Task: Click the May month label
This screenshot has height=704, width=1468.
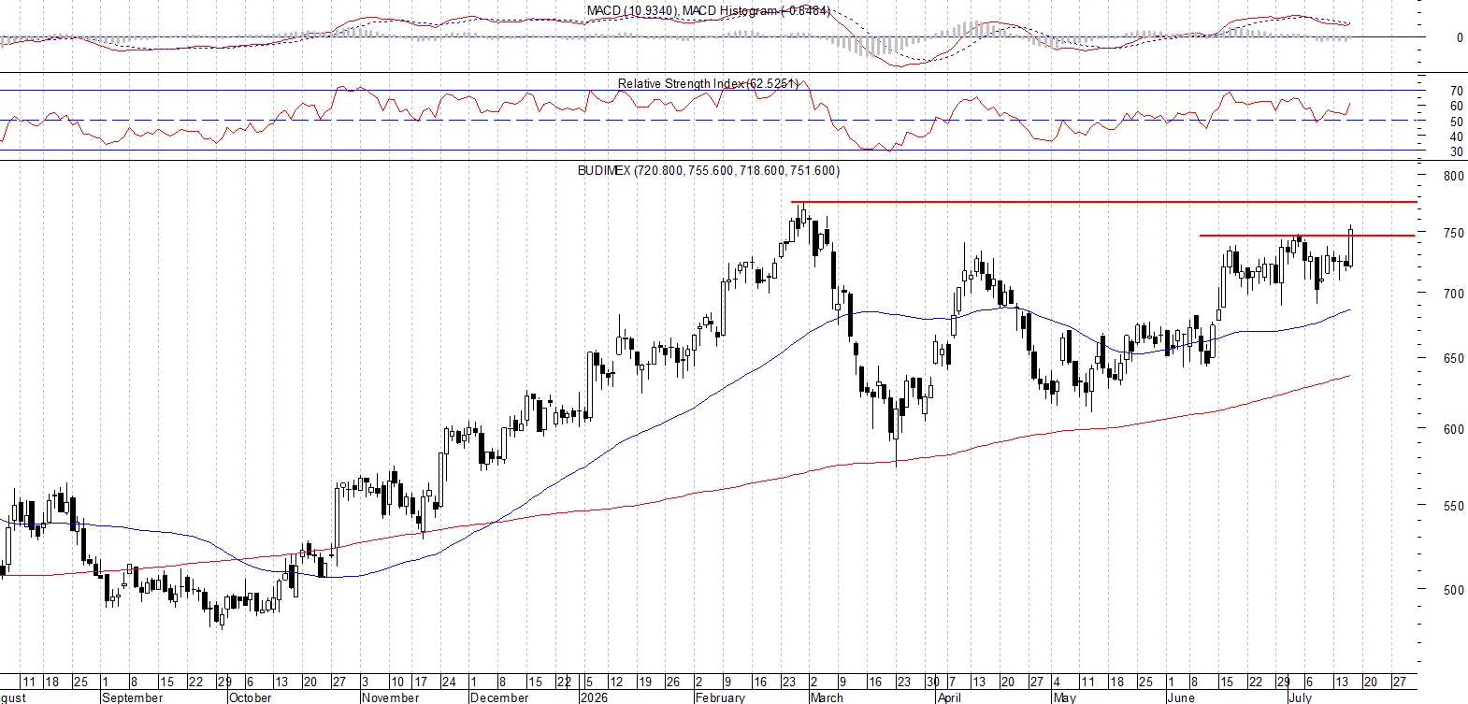Action: (1065, 697)
